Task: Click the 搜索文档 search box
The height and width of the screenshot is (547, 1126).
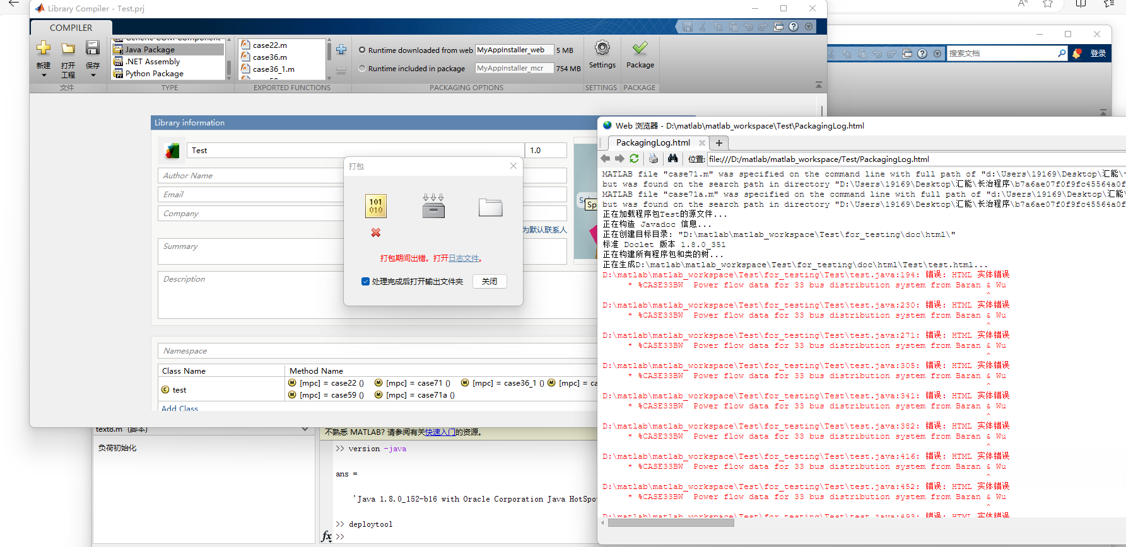Action: (x=1001, y=54)
